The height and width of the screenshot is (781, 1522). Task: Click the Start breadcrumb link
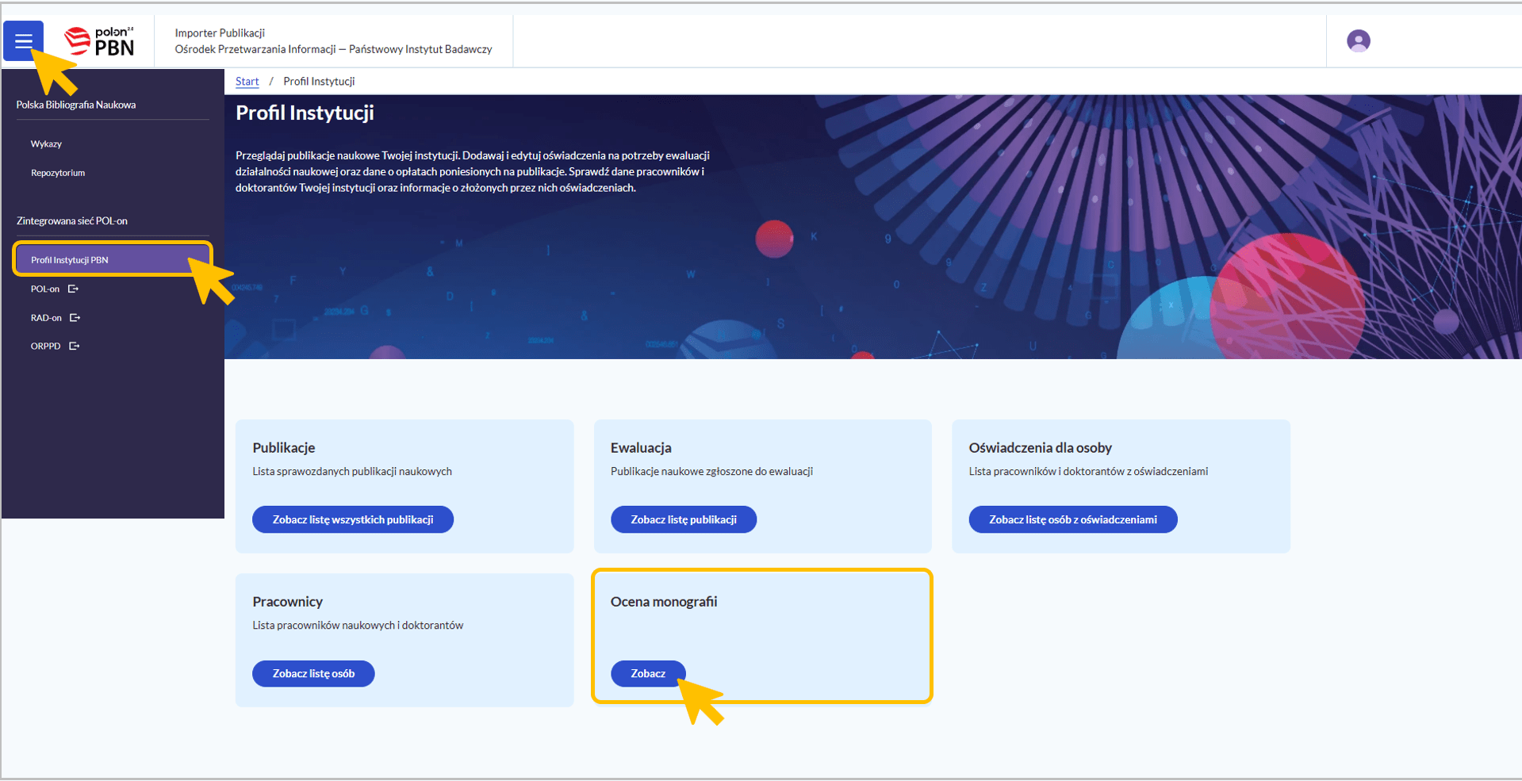[x=247, y=82]
